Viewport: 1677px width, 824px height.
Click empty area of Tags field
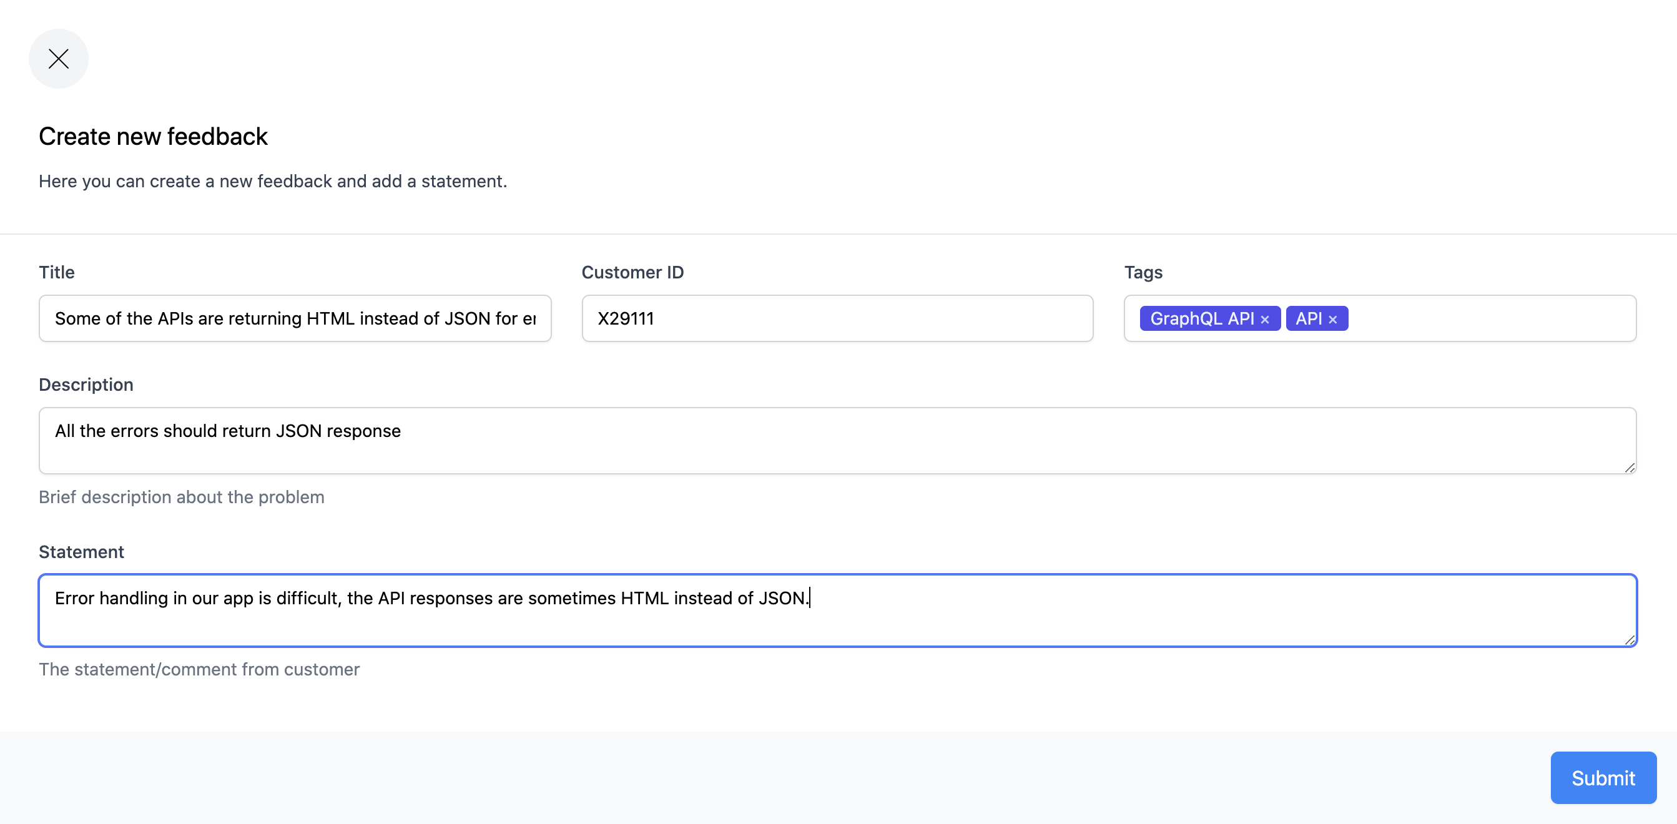pyautogui.click(x=1491, y=318)
